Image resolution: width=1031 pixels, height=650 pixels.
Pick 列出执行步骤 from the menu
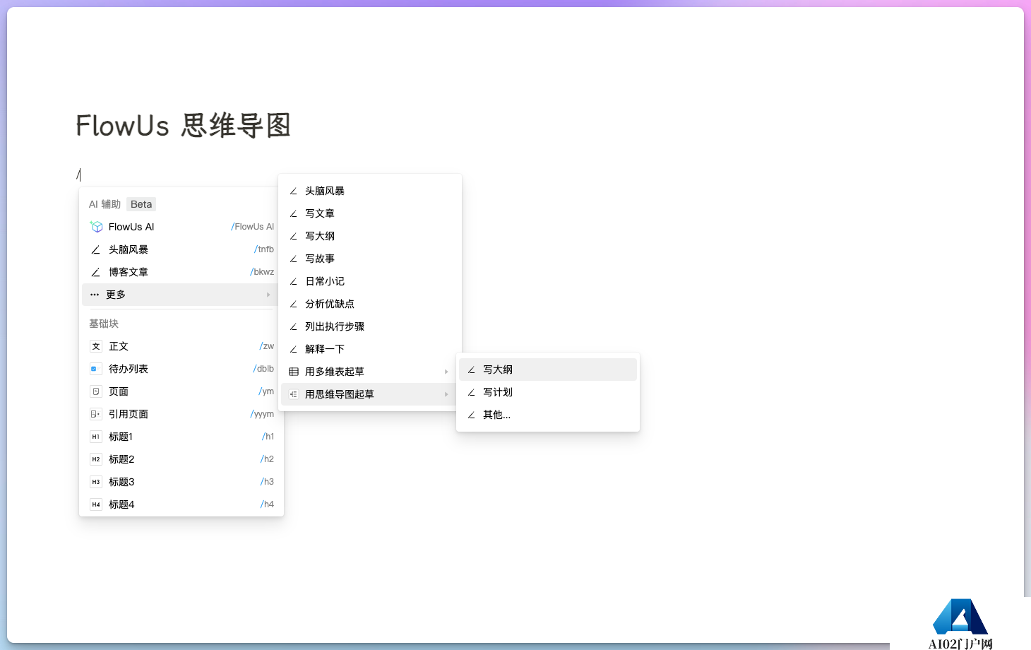point(370,326)
